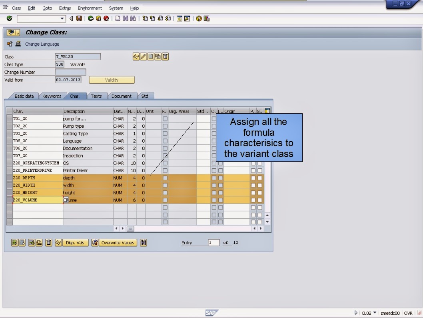Toggle Restrictable checkbox for Z20_OPERATINGSYSTEM row
The image size is (423, 318).
click(165, 163)
